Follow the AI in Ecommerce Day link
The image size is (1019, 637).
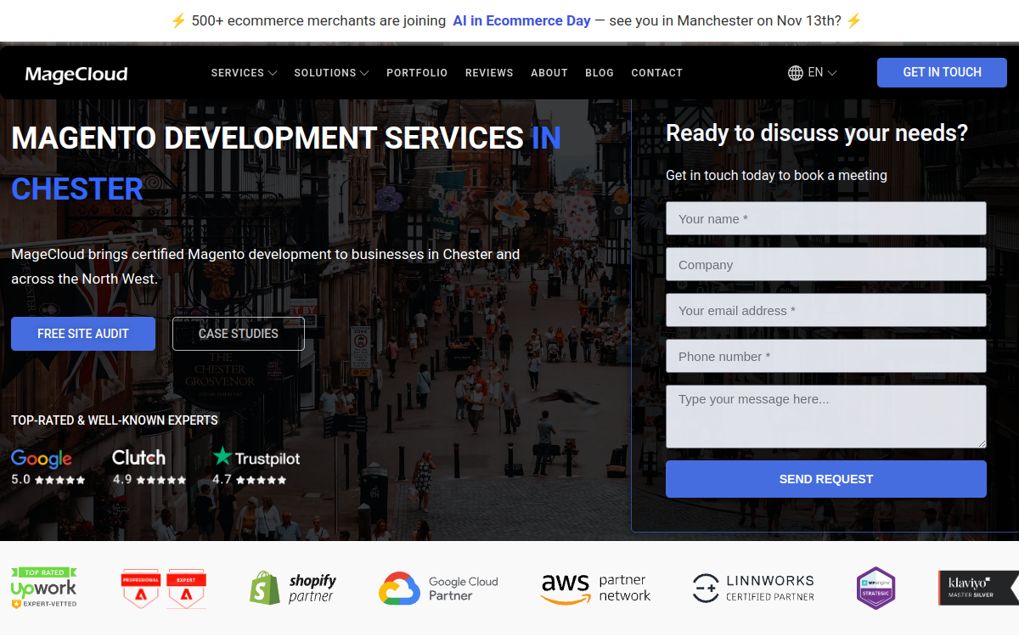point(521,20)
